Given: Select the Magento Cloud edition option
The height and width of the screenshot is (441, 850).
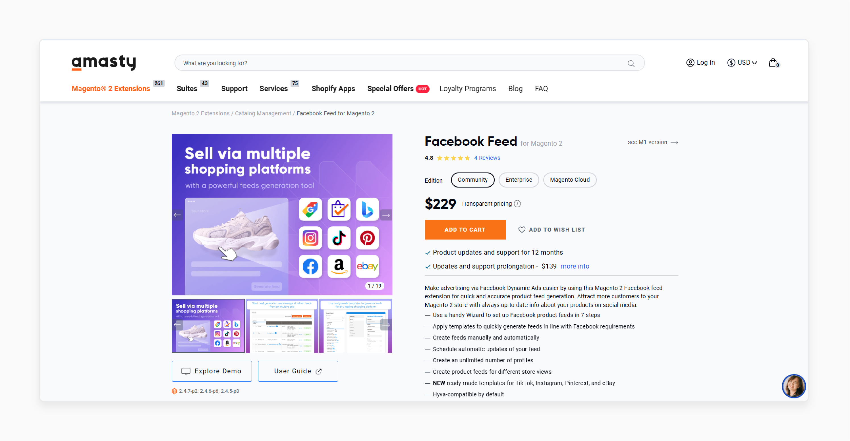Looking at the screenshot, I should coord(570,180).
